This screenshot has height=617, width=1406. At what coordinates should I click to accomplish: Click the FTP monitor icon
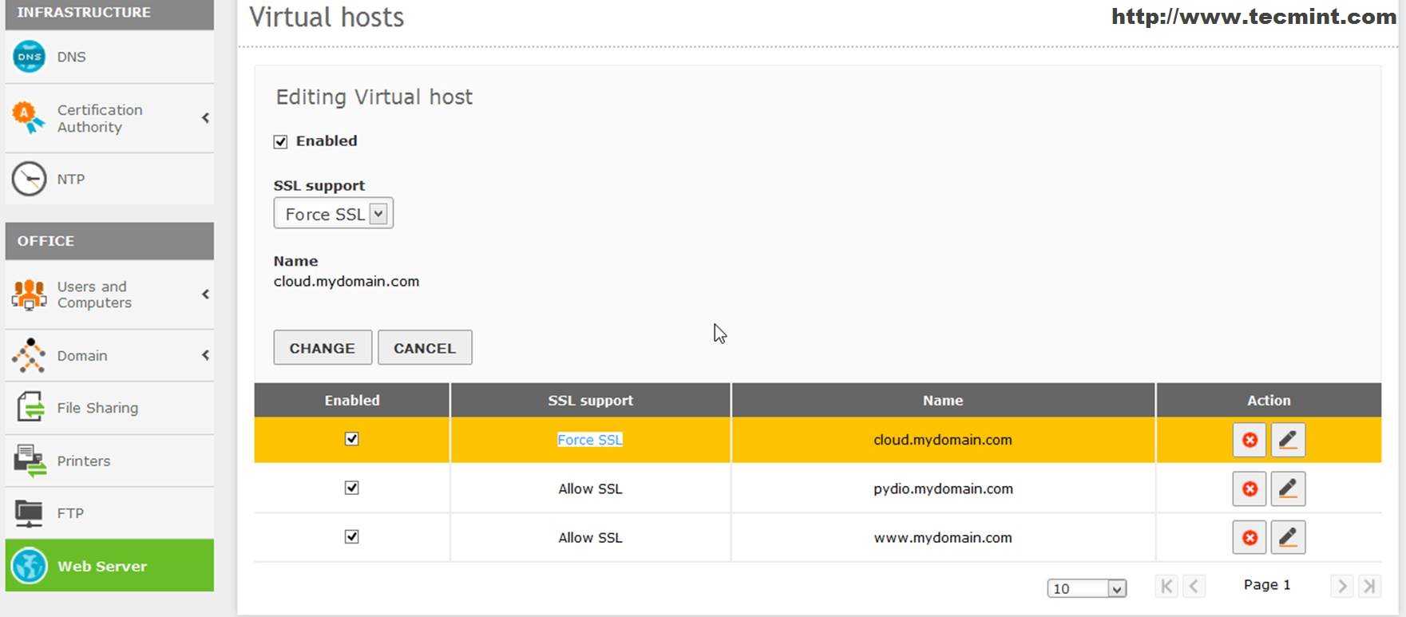click(30, 513)
